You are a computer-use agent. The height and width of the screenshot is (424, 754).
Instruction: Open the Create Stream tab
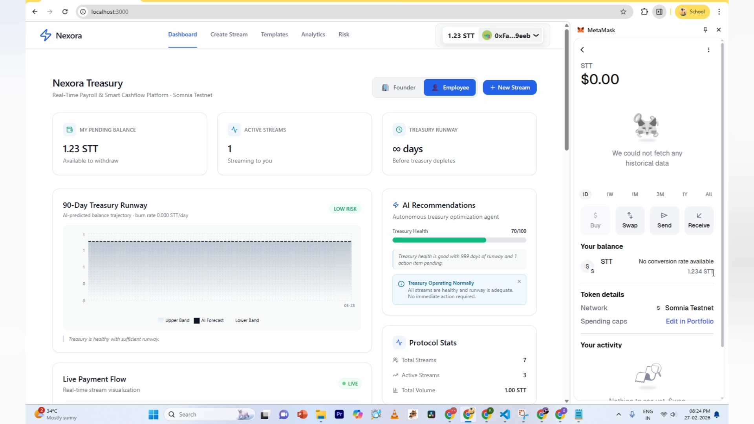pos(229,35)
